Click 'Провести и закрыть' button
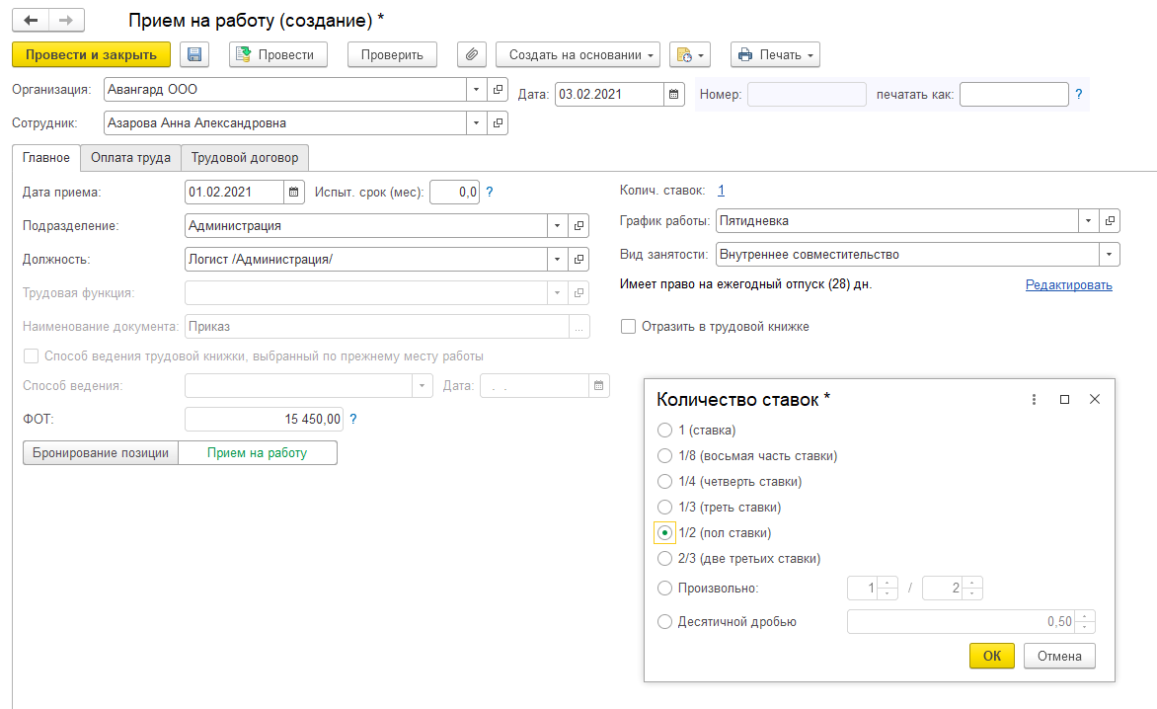 coord(91,55)
